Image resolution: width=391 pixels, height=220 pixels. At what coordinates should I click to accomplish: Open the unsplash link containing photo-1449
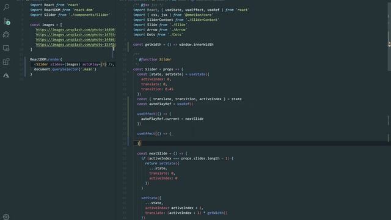[x=75, y=30]
